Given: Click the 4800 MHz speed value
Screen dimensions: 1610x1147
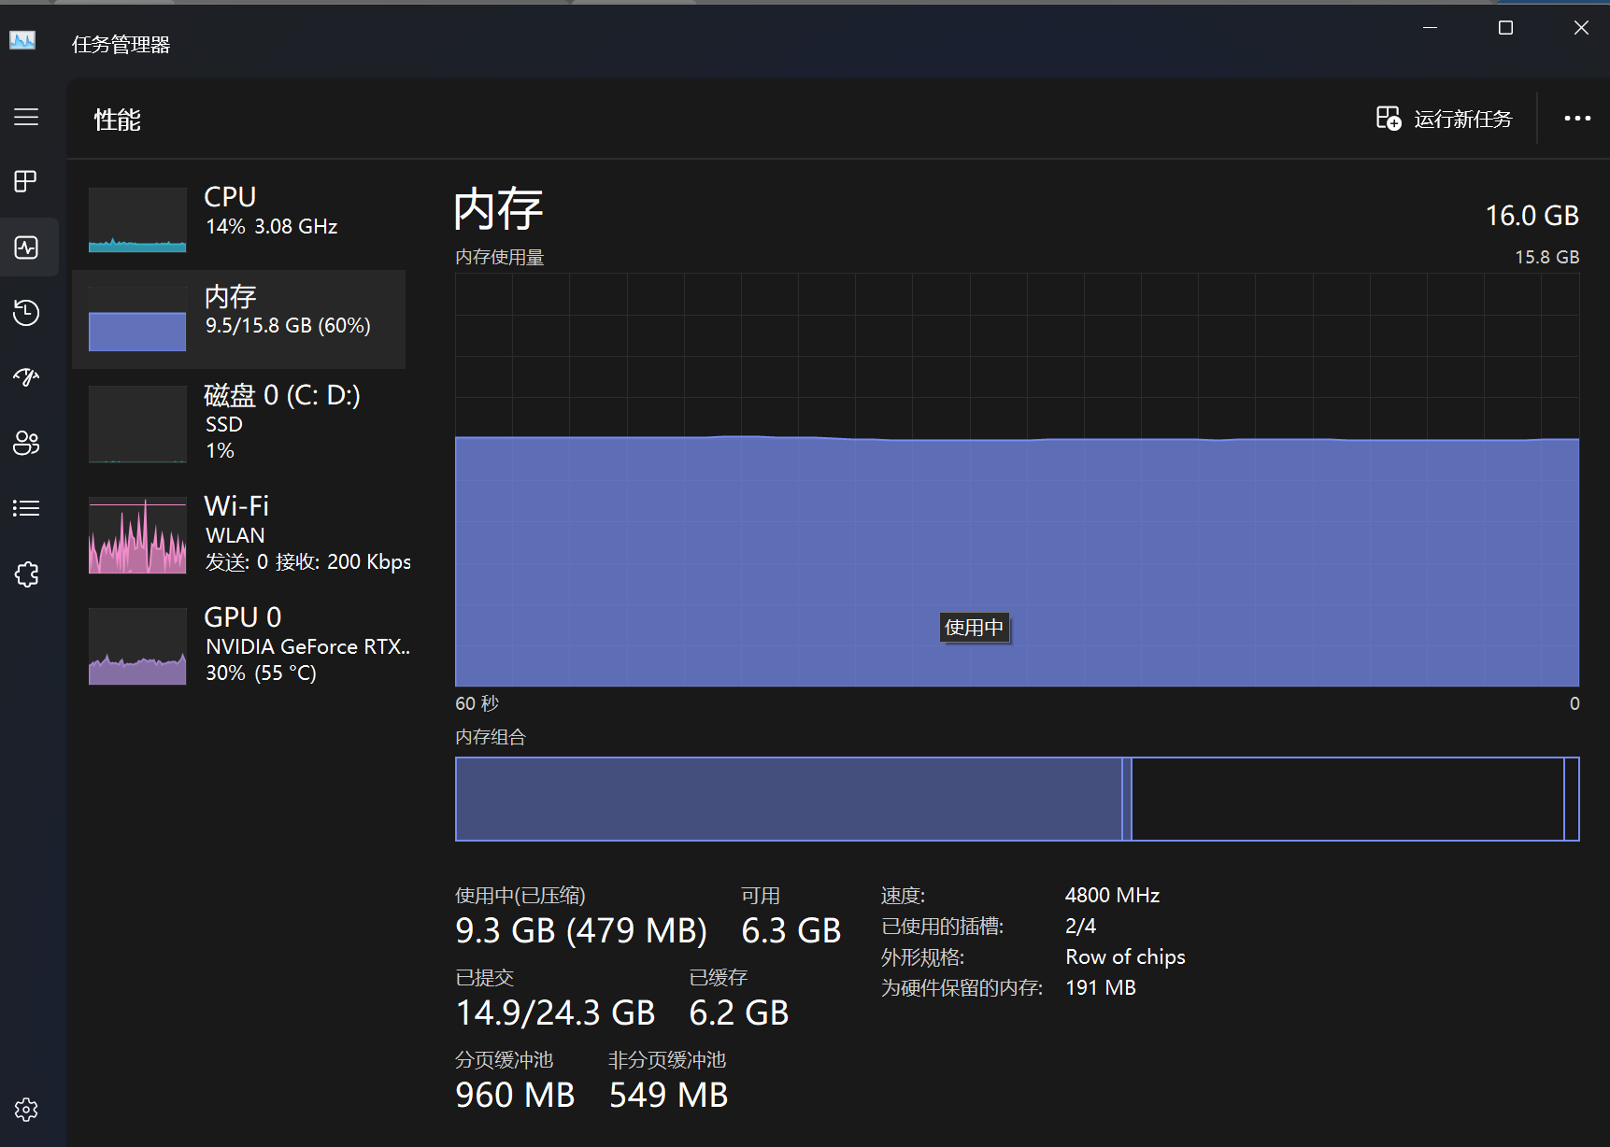Looking at the screenshot, I should (1112, 896).
